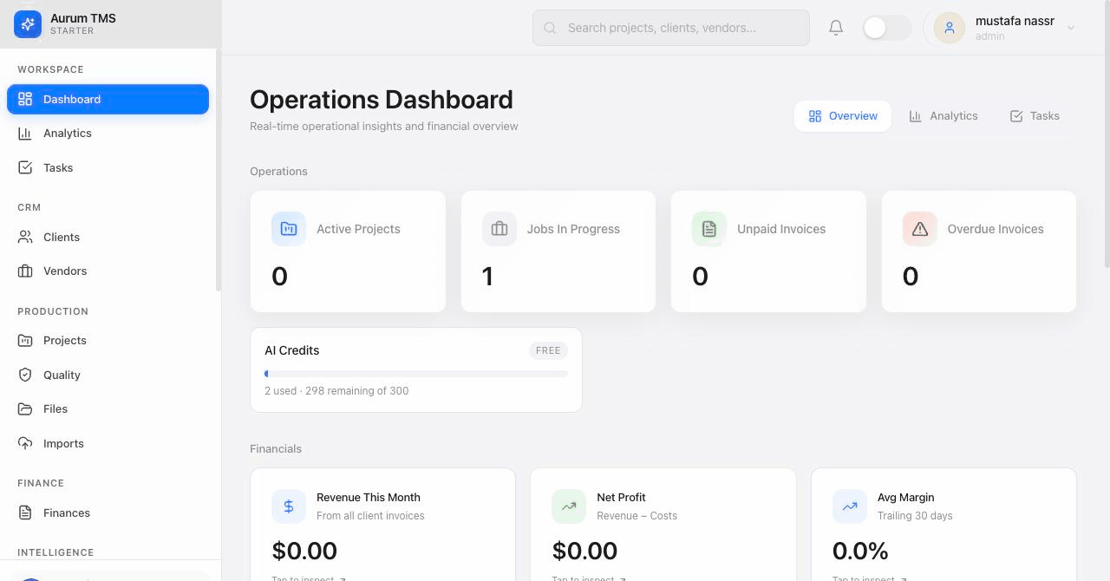Click the Avg Margin trend icon
1110x581 pixels.
pyautogui.click(x=850, y=506)
